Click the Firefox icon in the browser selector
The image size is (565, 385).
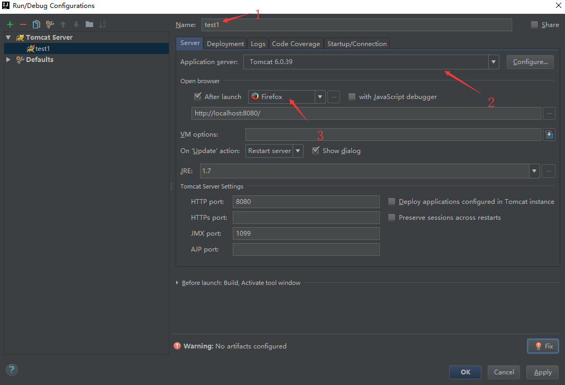(x=255, y=96)
